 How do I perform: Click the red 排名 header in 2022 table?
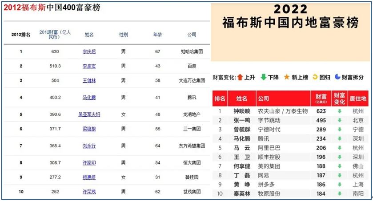(220, 98)
